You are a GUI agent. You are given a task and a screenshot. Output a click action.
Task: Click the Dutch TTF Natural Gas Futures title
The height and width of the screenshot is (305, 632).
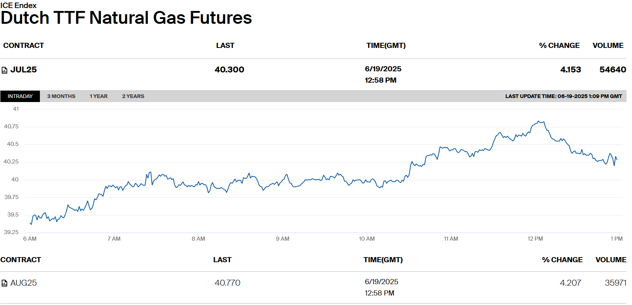(x=126, y=18)
